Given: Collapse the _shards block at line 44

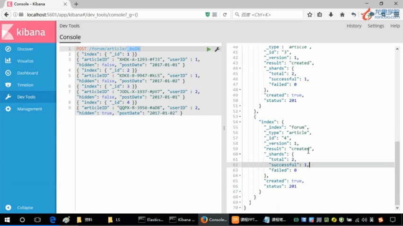Looking at the screenshot, I should pyautogui.click(x=240, y=68).
